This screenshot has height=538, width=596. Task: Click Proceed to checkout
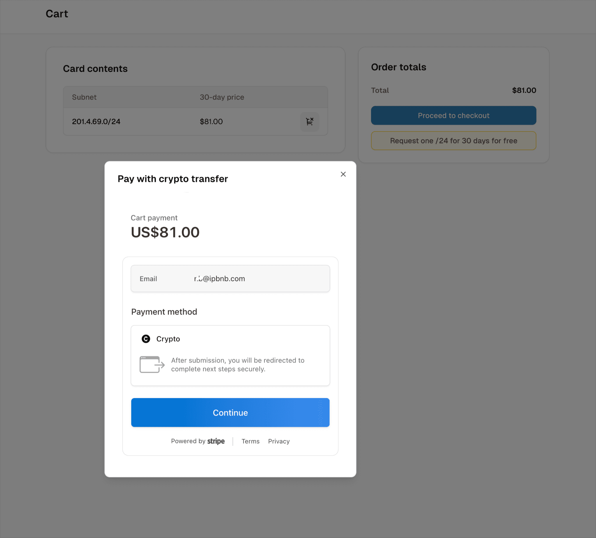click(x=453, y=115)
